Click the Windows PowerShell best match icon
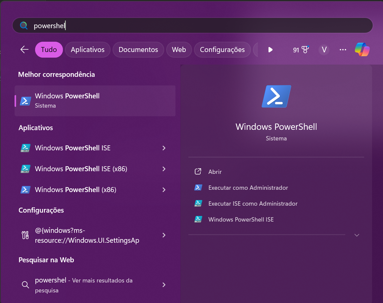The height and width of the screenshot is (303, 383). [25, 101]
